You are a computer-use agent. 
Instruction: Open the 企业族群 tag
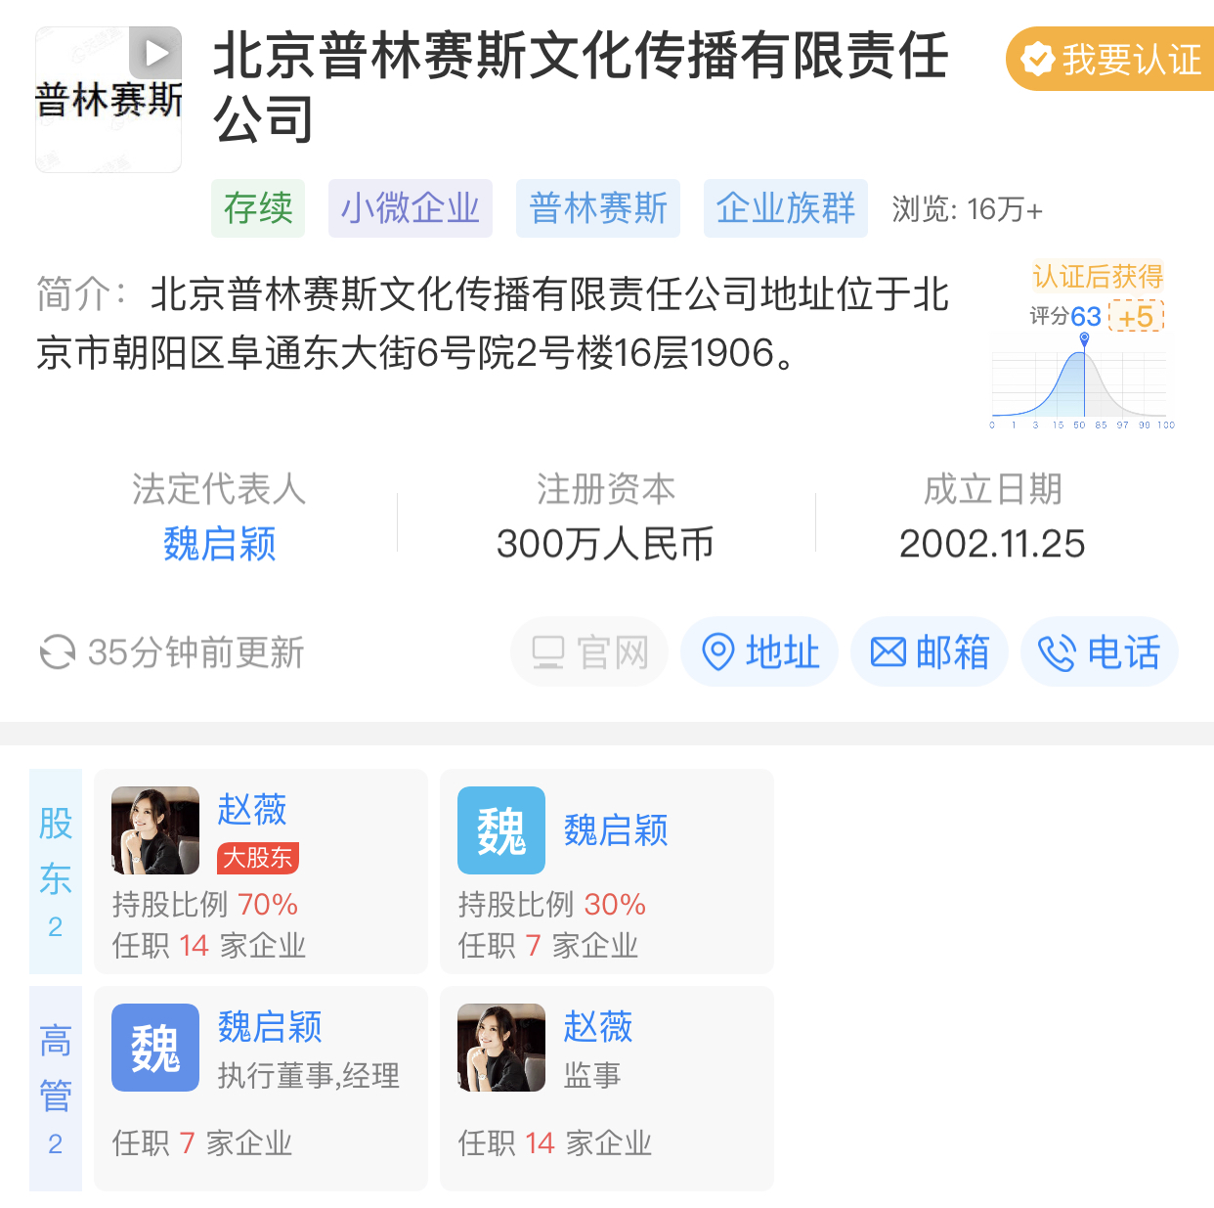pos(786,208)
